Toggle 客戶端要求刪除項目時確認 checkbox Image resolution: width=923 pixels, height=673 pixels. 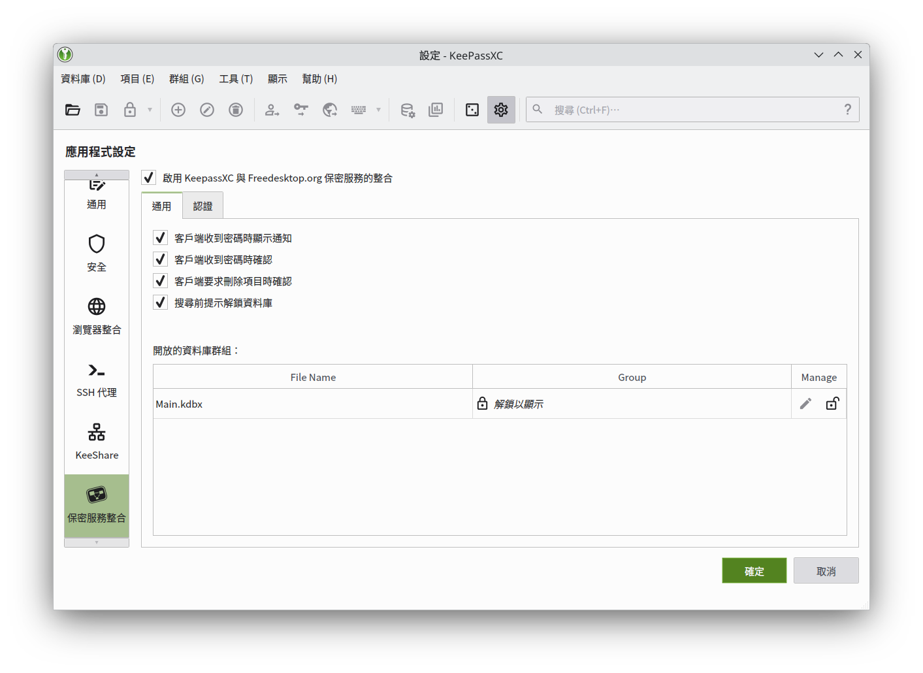(x=160, y=281)
